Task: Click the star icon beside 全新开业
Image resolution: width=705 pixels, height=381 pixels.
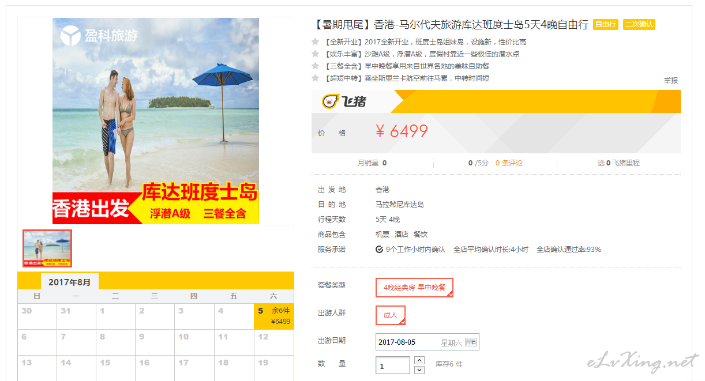Action: [x=316, y=42]
